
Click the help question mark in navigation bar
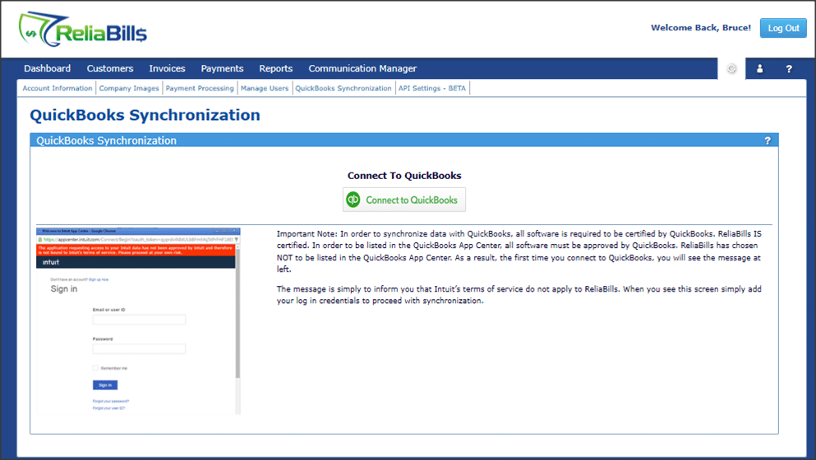click(x=788, y=69)
